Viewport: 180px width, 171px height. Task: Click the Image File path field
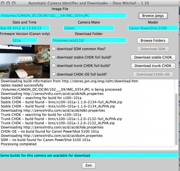(63, 16)
